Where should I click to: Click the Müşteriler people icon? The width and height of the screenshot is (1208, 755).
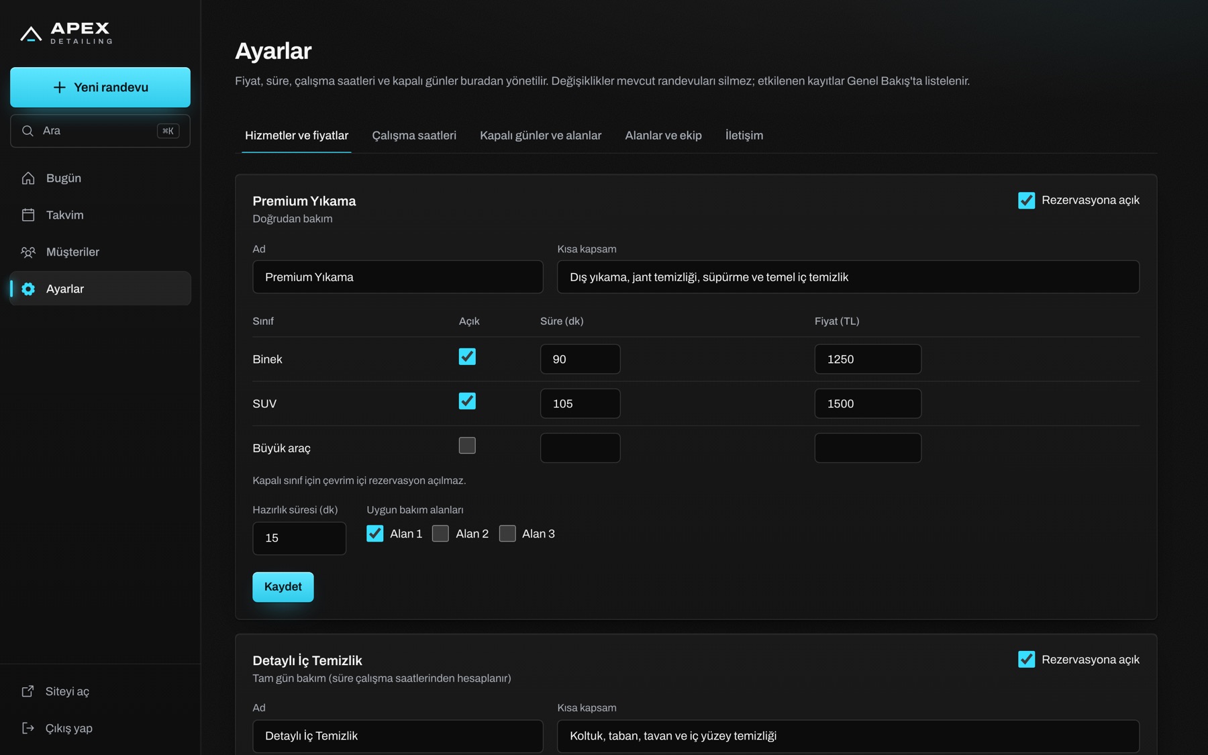tap(28, 252)
